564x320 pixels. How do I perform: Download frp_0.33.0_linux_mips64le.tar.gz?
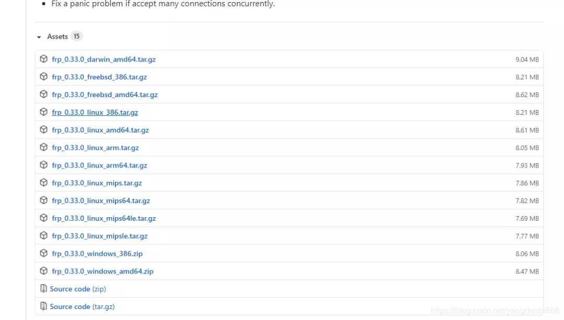[x=104, y=218]
